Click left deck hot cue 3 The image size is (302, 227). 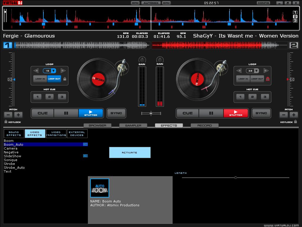62,97
